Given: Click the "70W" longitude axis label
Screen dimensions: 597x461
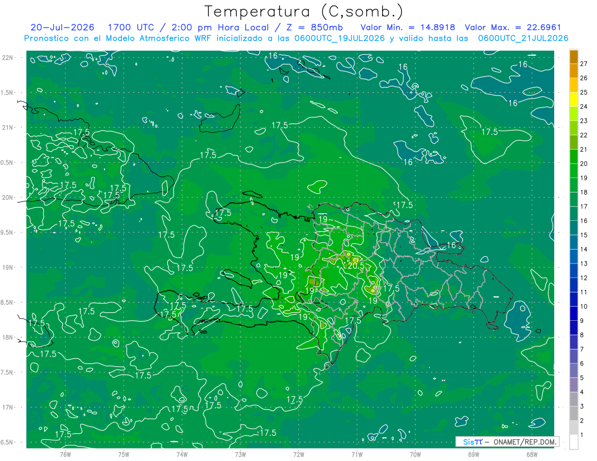Looking at the screenshot, I should [415, 454].
